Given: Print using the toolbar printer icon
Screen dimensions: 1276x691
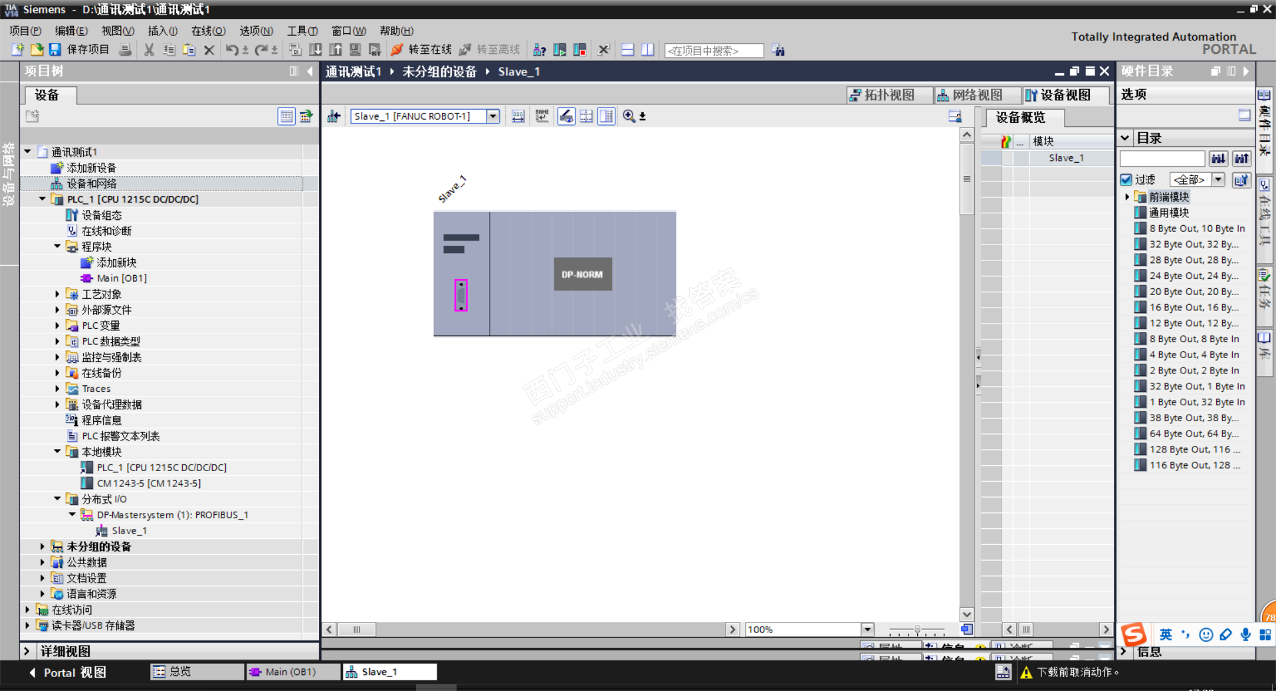Looking at the screenshot, I should tap(125, 50).
